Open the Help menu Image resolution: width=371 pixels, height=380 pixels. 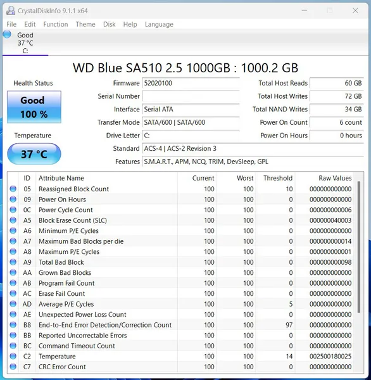pos(130,24)
